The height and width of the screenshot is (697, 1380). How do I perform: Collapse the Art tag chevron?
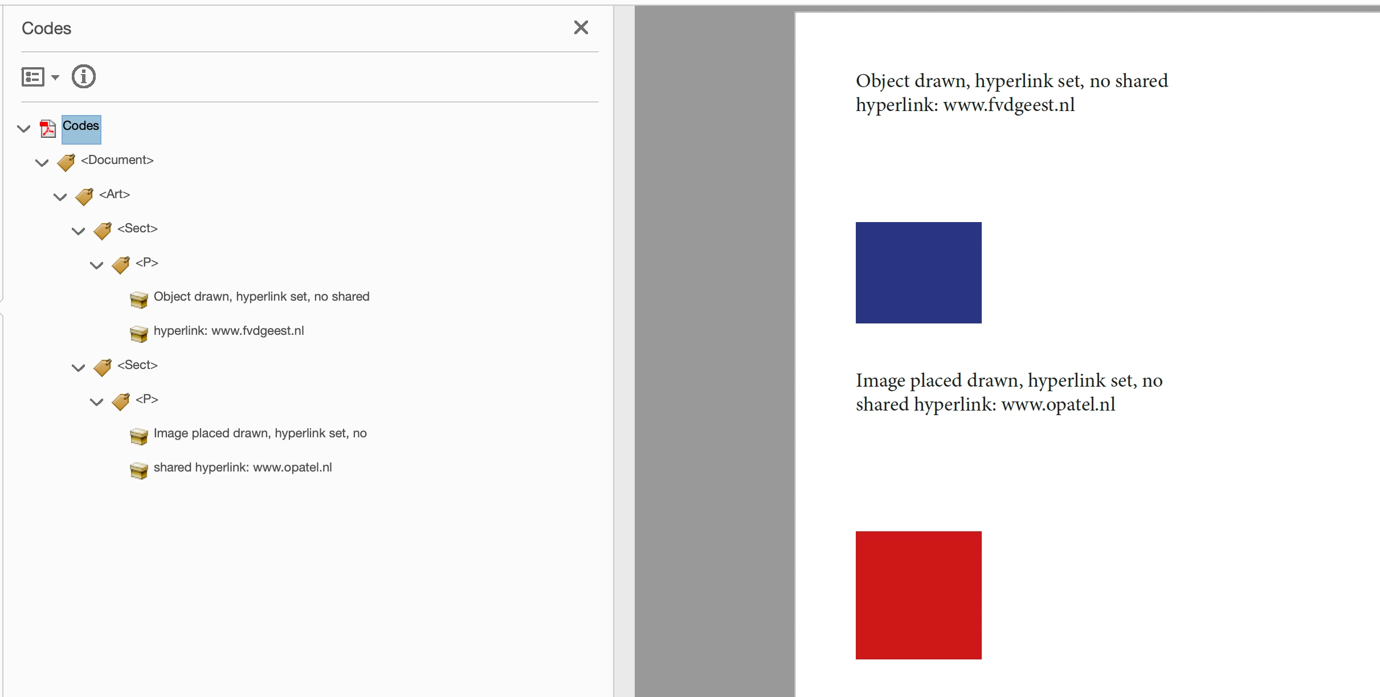pos(60,197)
